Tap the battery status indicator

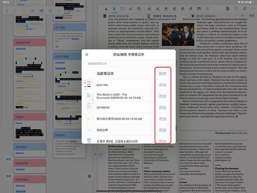coord(253,2)
